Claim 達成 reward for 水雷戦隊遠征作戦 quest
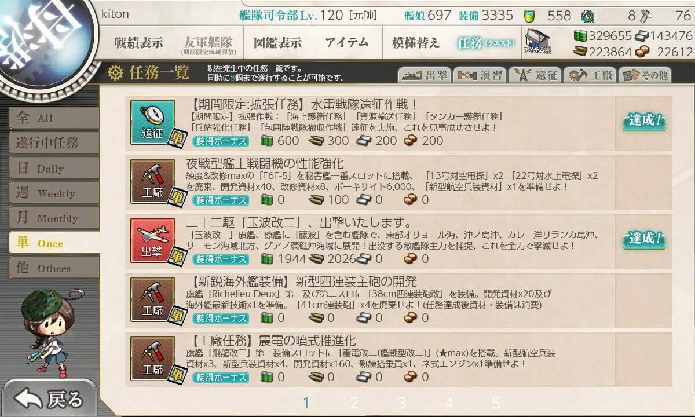 point(643,122)
